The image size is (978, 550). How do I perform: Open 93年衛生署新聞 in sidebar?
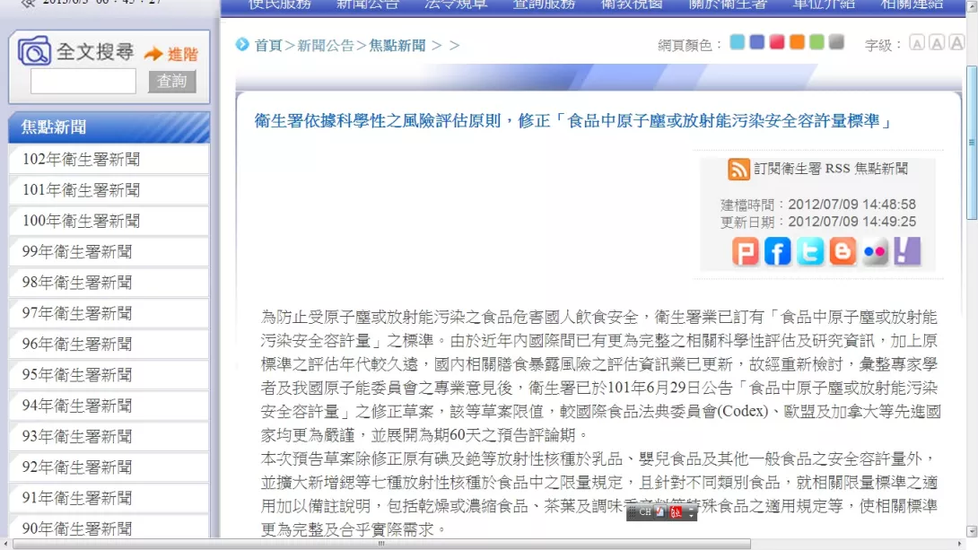[x=109, y=437]
